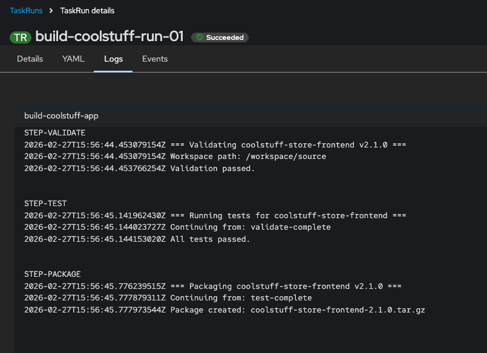The width and height of the screenshot is (487, 353).
Task: Switch to the Details tab
Action: point(30,59)
